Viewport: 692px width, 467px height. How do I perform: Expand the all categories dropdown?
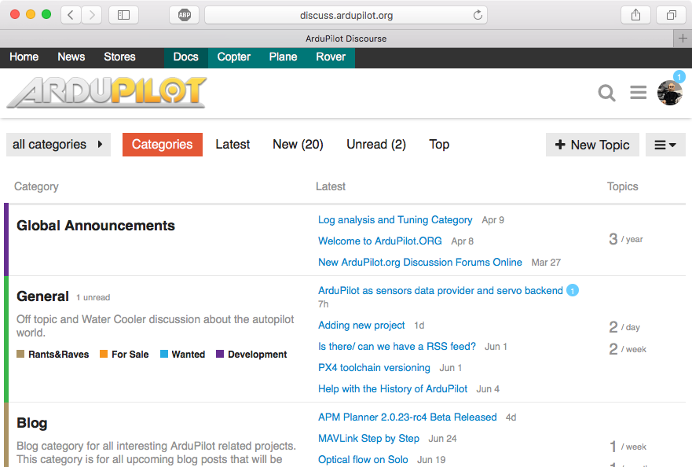tap(58, 145)
